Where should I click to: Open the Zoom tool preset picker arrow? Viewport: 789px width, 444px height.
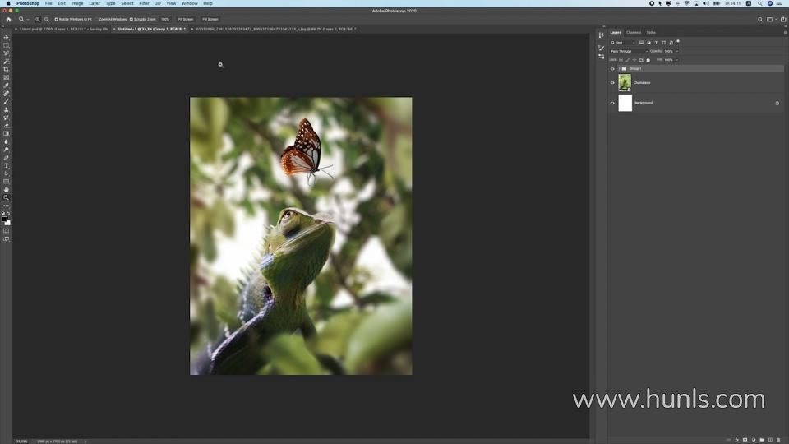click(x=28, y=19)
